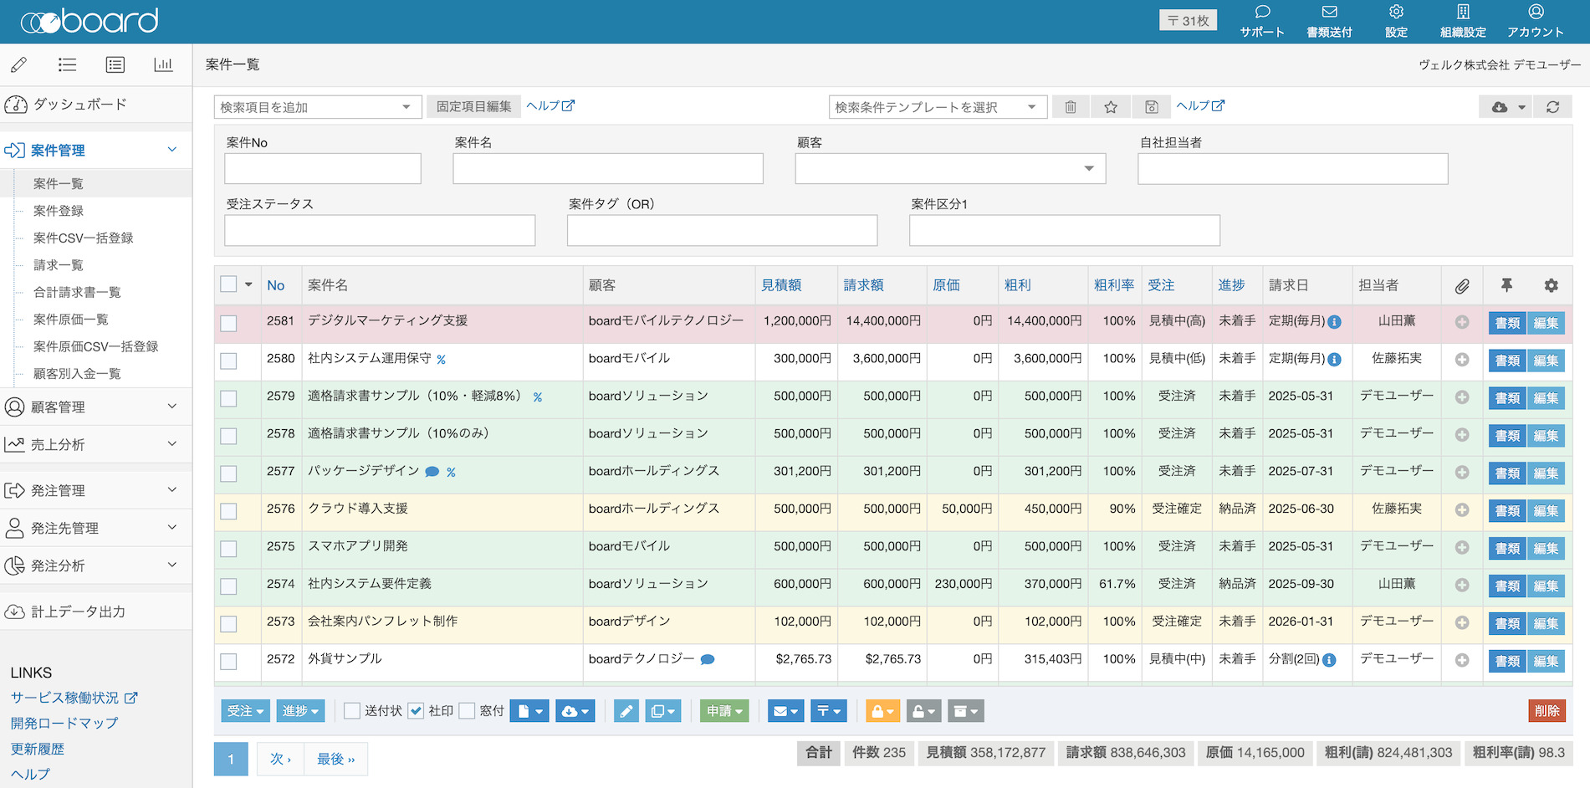The width and height of the screenshot is (1590, 788).
Task: Expand 売上分析 sidebar section
Action: pos(95,444)
